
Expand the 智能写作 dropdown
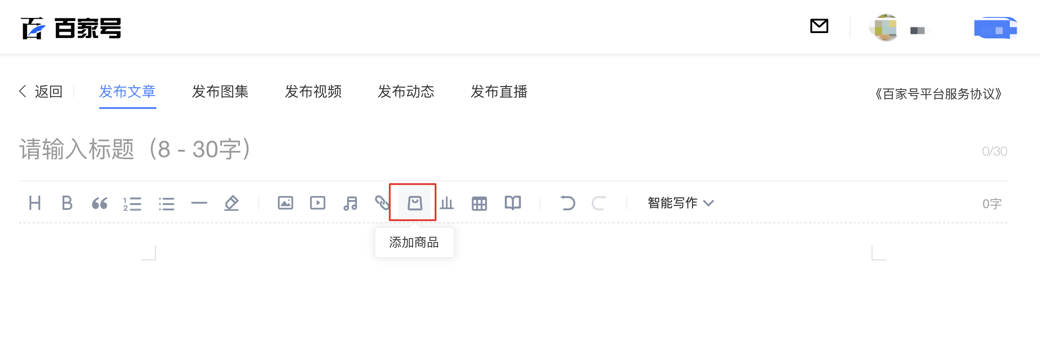point(681,203)
